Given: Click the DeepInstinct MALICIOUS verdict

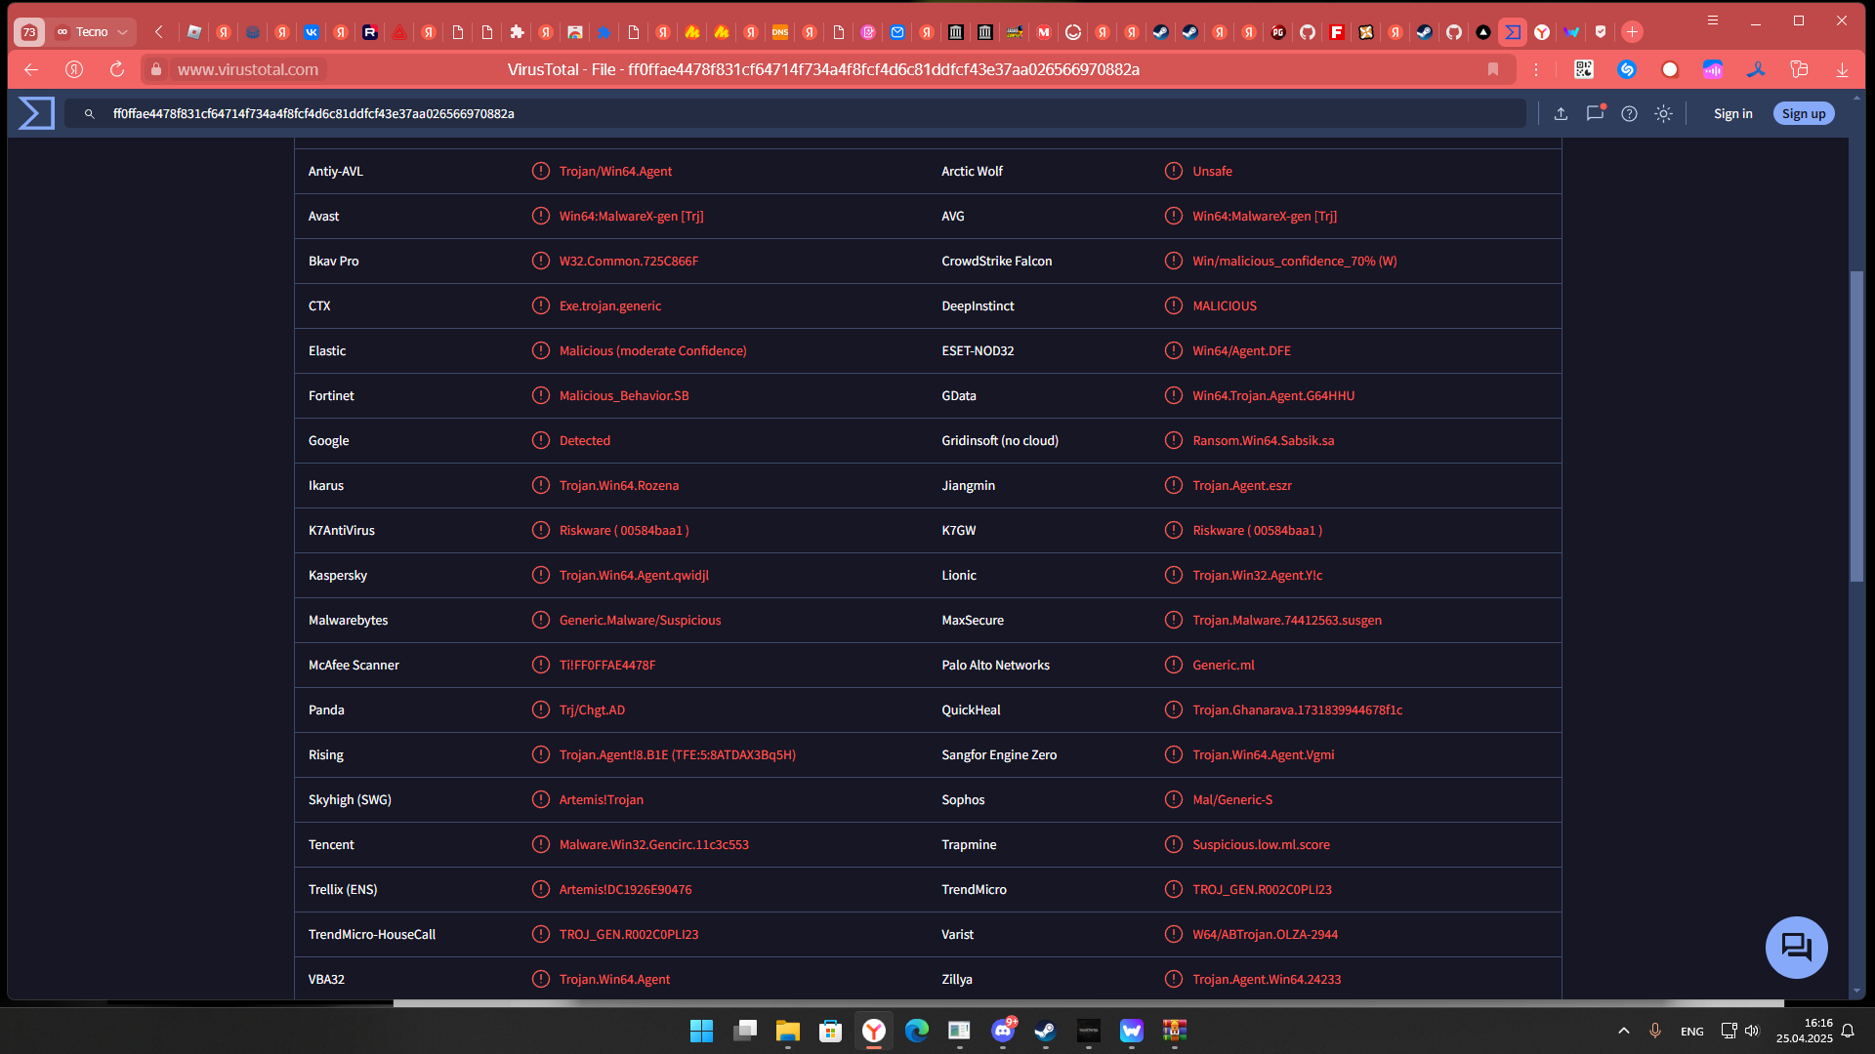Looking at the screenshot, I should point(1225,305).
